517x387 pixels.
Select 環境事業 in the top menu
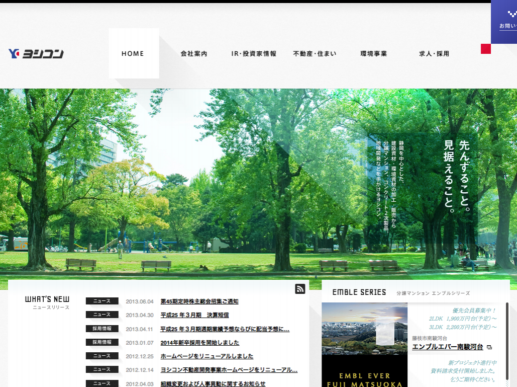374,54
